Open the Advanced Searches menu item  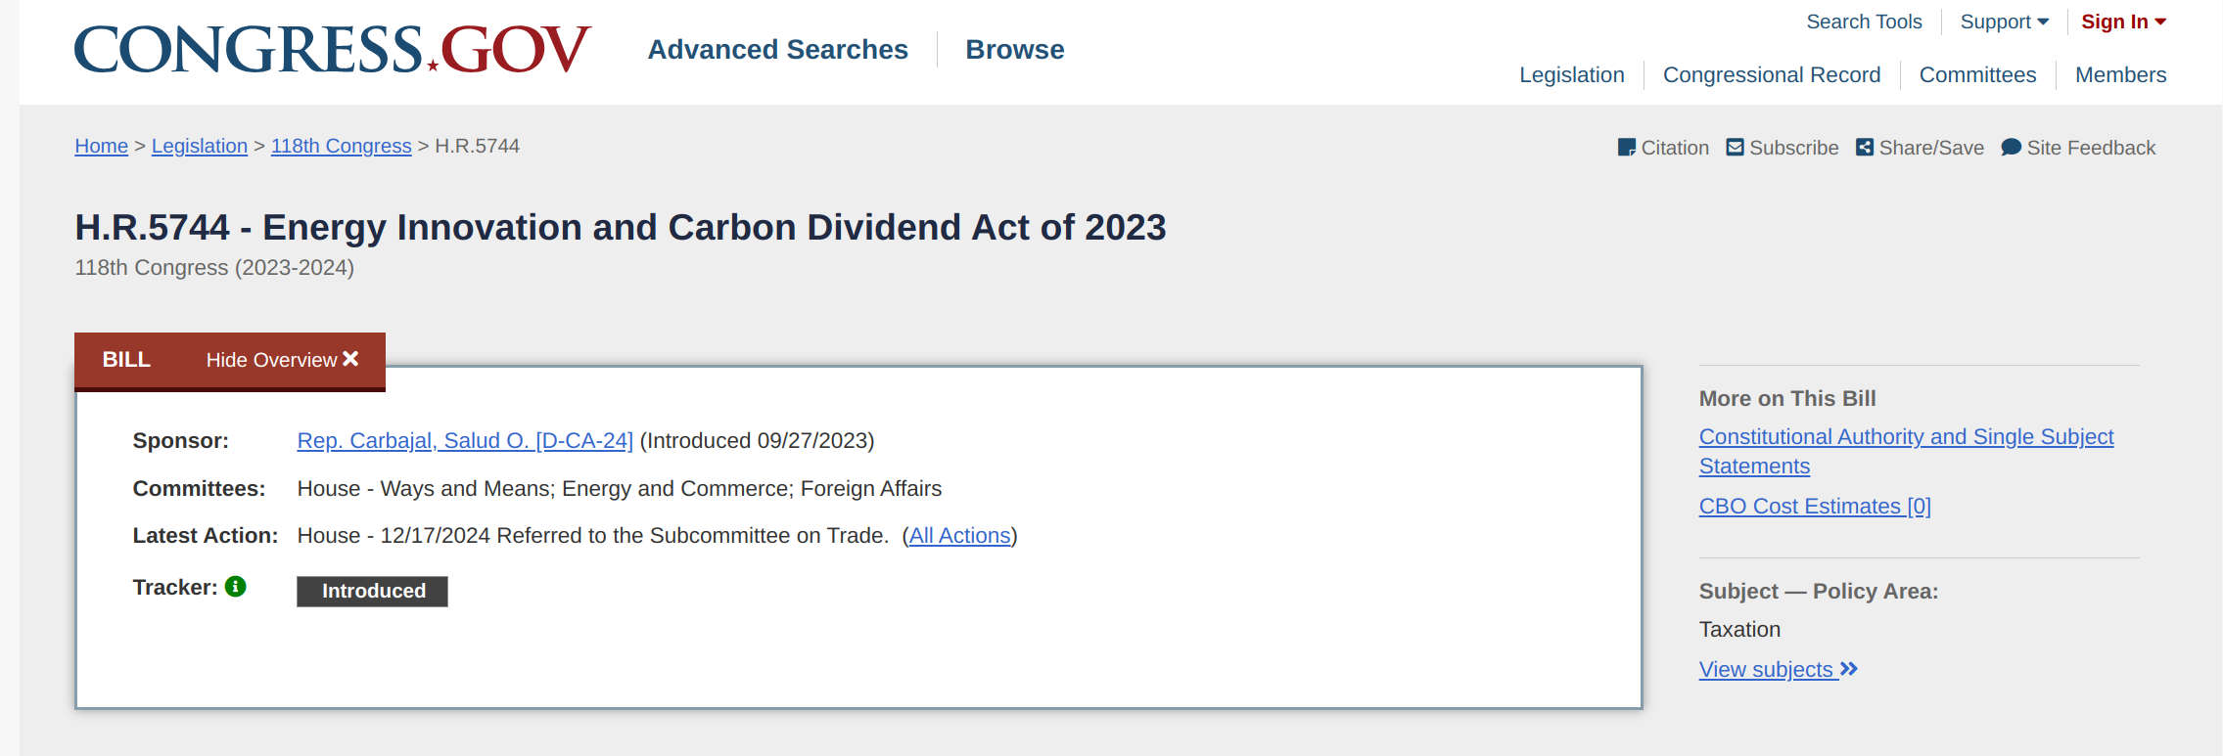click(x=777, y=50)
